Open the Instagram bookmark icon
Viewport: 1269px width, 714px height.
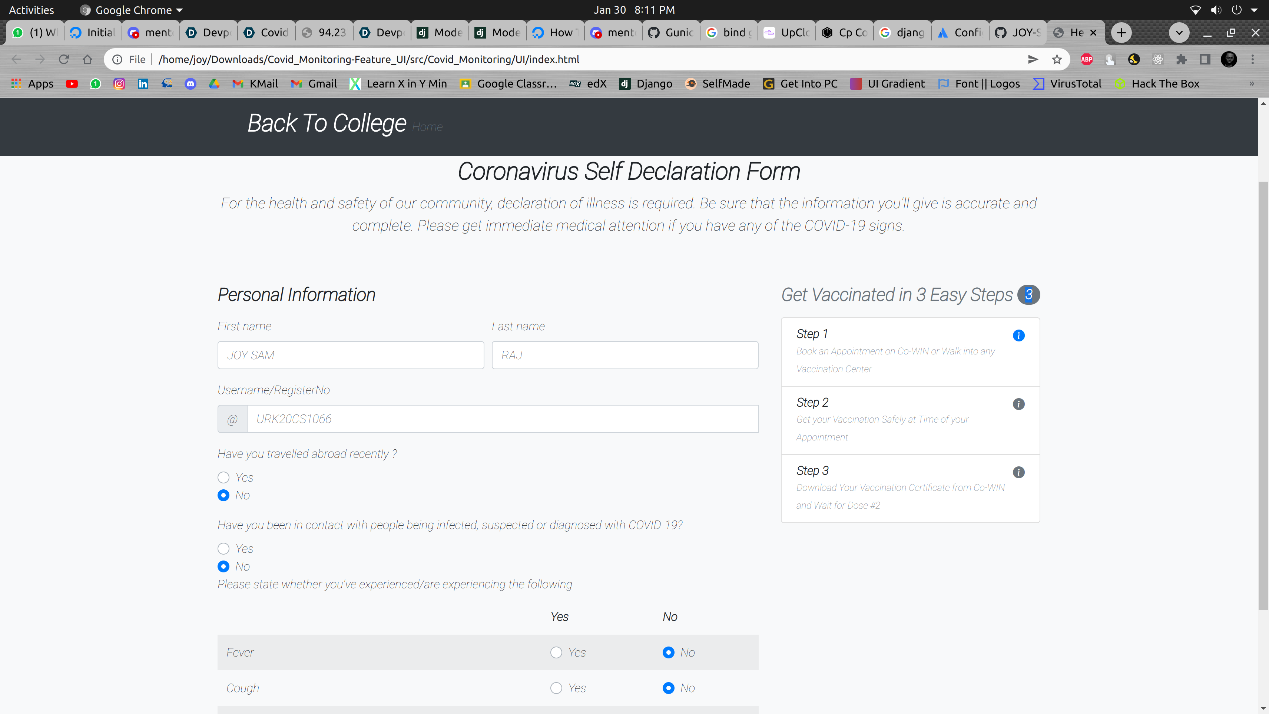click(x=119, y=84)
